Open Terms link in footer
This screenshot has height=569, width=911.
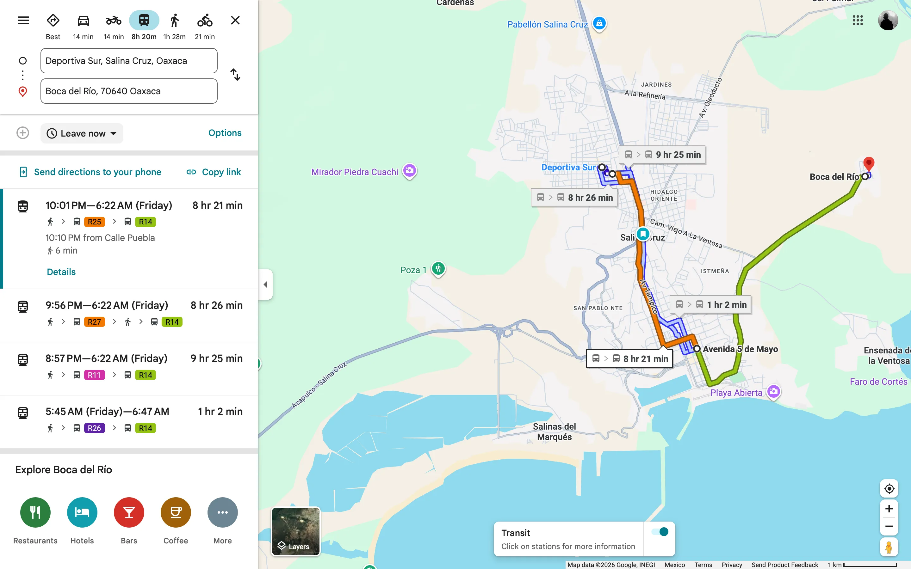pos(703,565)
